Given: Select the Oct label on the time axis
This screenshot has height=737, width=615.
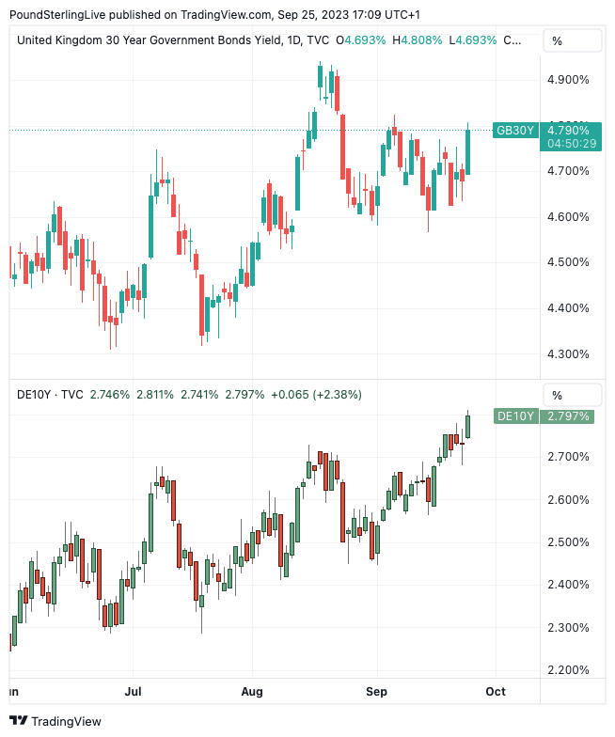Looking at the screenshot, I should click(496, 692).
